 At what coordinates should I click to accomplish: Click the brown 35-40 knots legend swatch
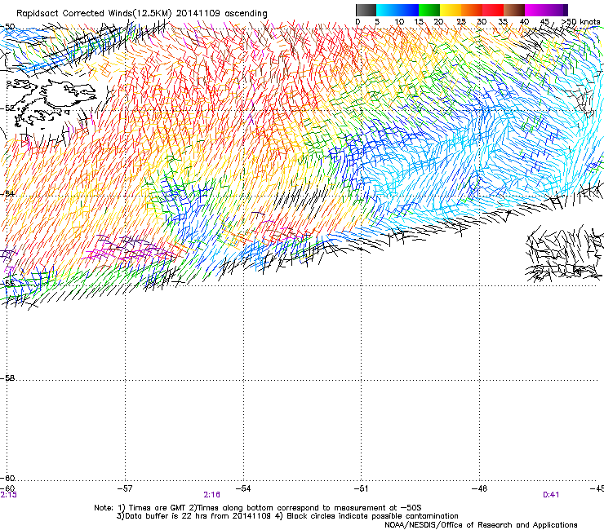514,10
